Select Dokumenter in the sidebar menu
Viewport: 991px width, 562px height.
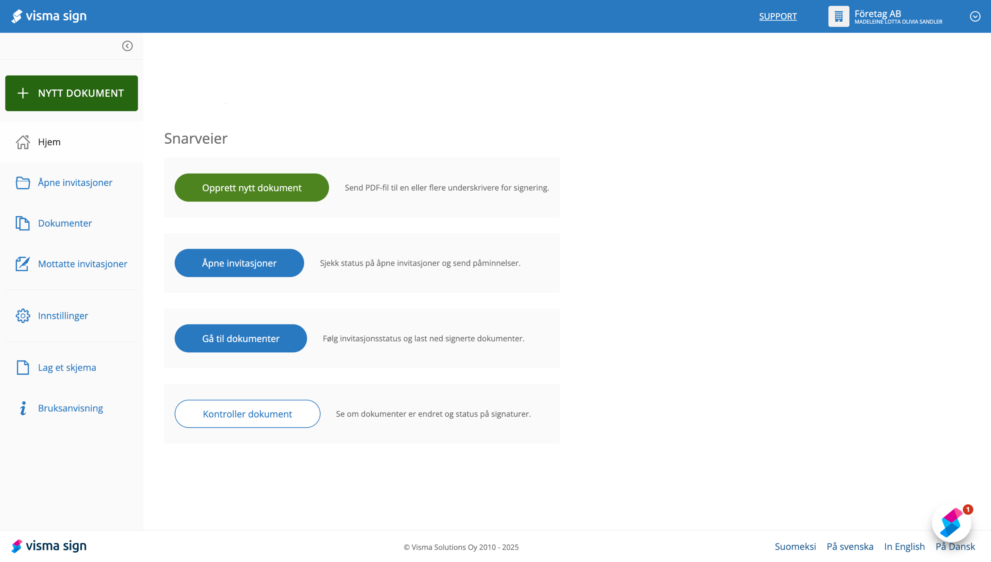[x=65, y=223]
